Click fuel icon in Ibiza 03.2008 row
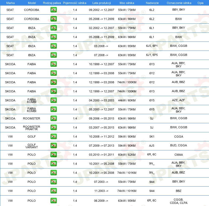This screenshot has height=206, width=209. [x=53, y=46]
